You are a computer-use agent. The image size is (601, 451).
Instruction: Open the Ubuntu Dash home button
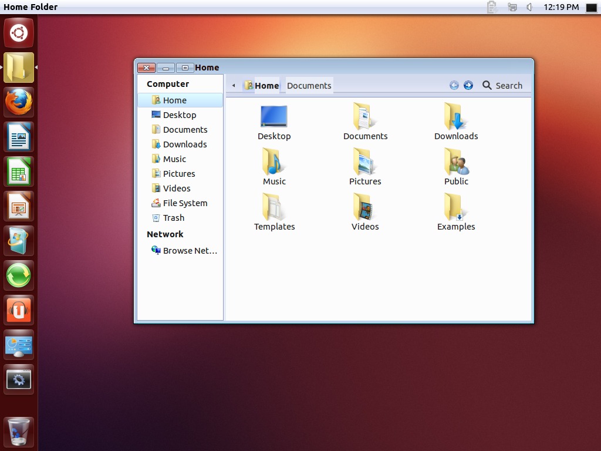click(19, 33)
